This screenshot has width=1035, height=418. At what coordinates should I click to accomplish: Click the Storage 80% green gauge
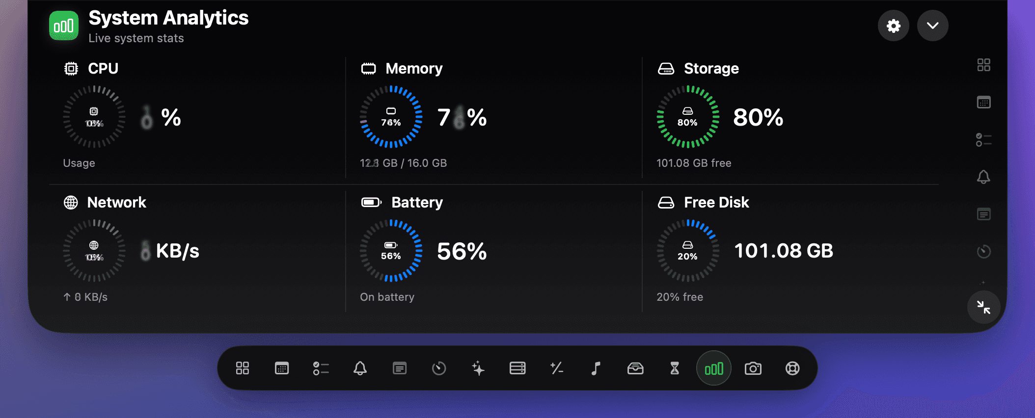pos(687,117)
